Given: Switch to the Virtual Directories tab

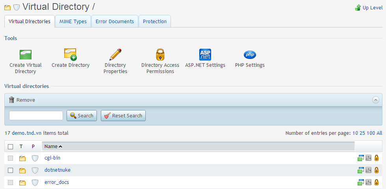Looking at the screenshot, I should click(30, 21).
